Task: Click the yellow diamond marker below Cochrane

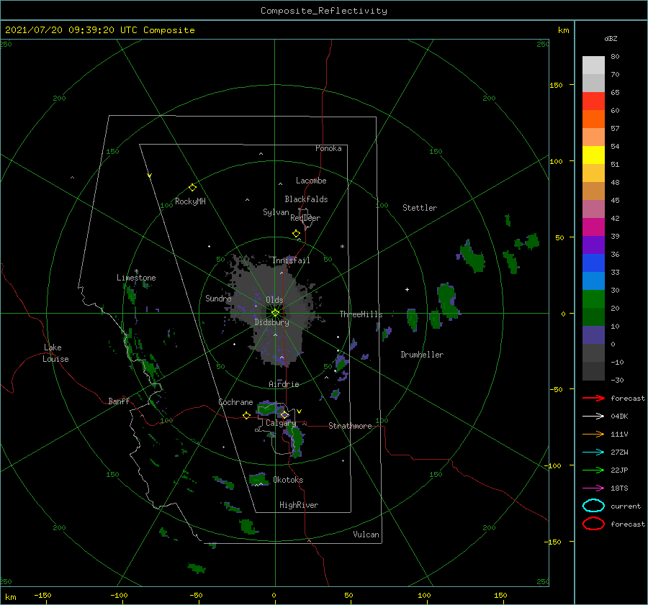Action: (246, 415)
